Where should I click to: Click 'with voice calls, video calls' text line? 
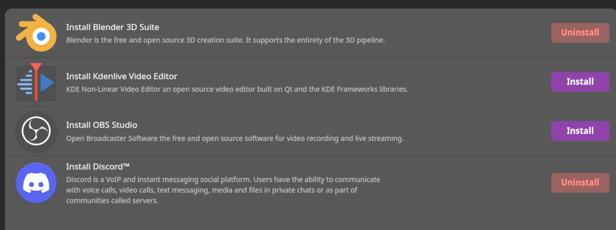(x=212, y=190)
